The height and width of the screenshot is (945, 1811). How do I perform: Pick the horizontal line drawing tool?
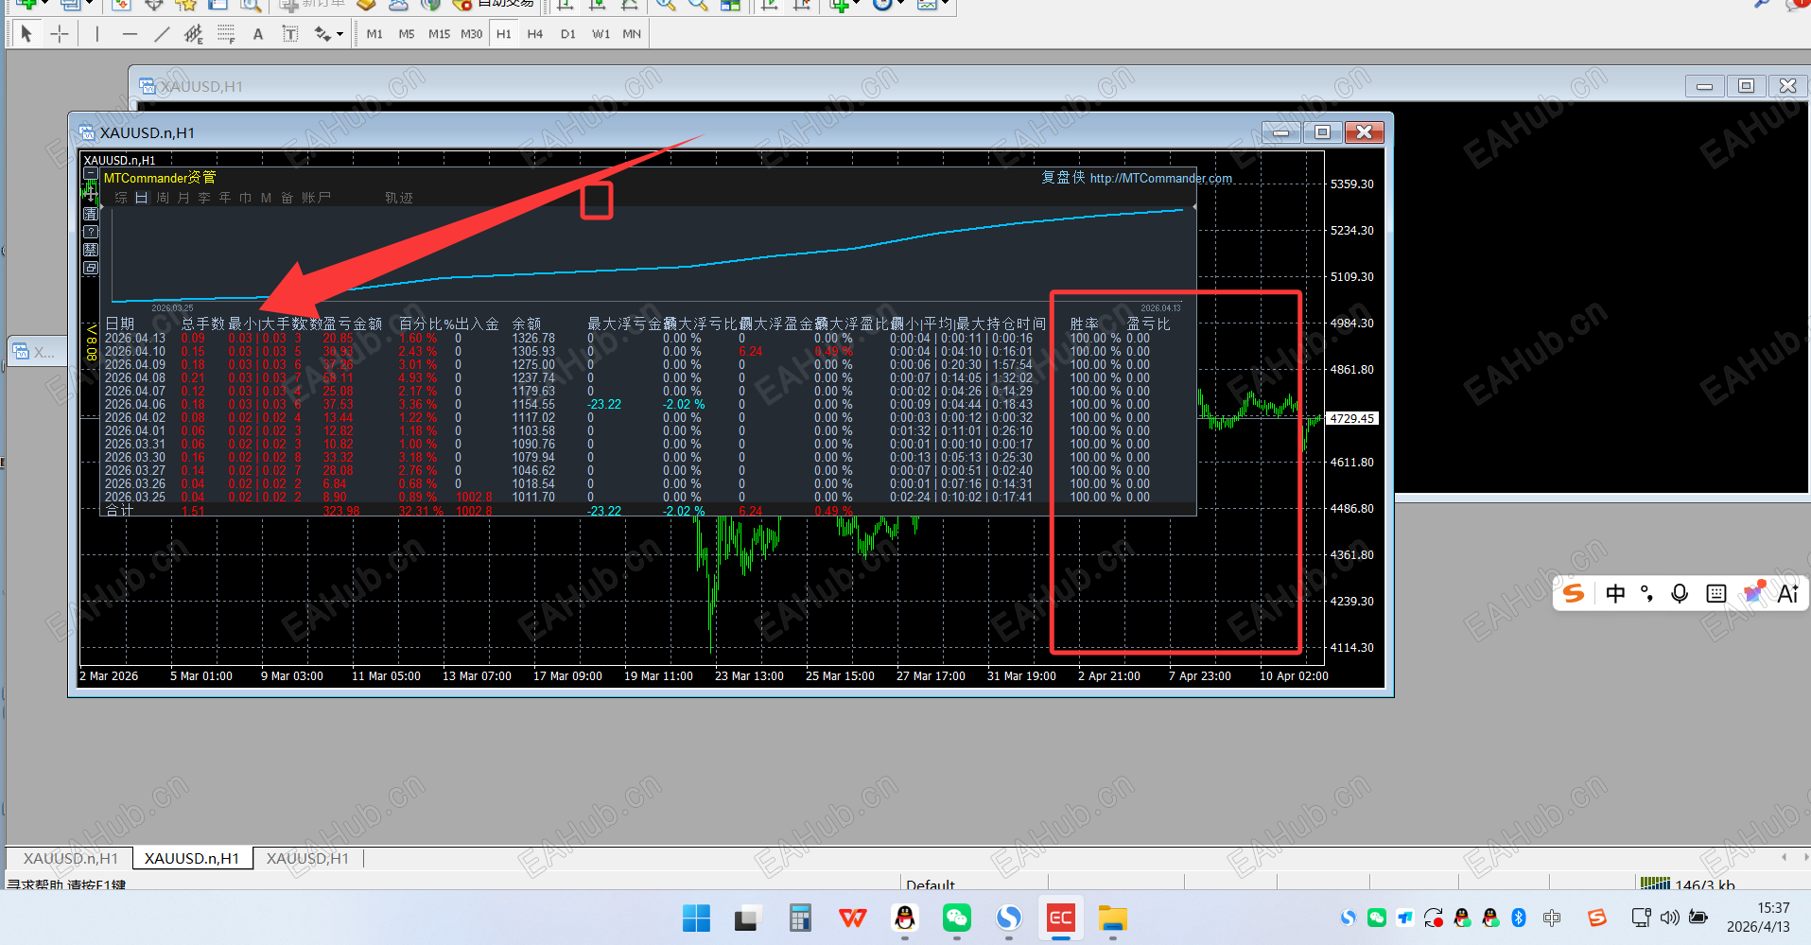tap(130, 34)
